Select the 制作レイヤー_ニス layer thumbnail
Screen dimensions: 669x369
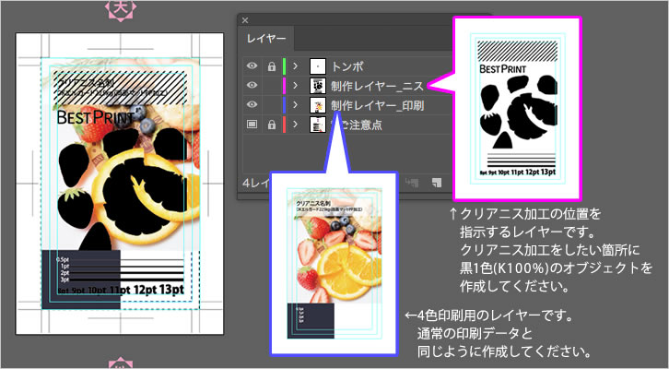(x=317, y=86)
